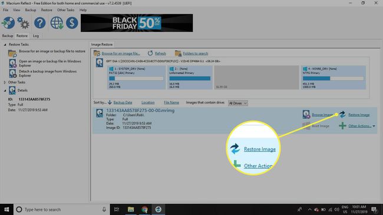383x215 pixels.
Task: Choose Browse for an image or backup file to restore
Action: tap(52, 51)
